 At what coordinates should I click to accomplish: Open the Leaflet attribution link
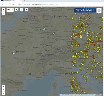62,95
